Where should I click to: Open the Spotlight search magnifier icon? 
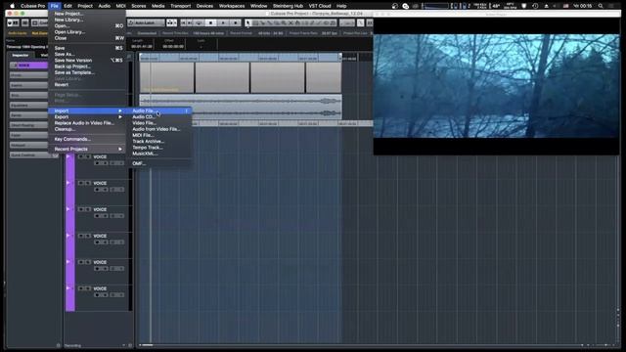pos(601,6)
